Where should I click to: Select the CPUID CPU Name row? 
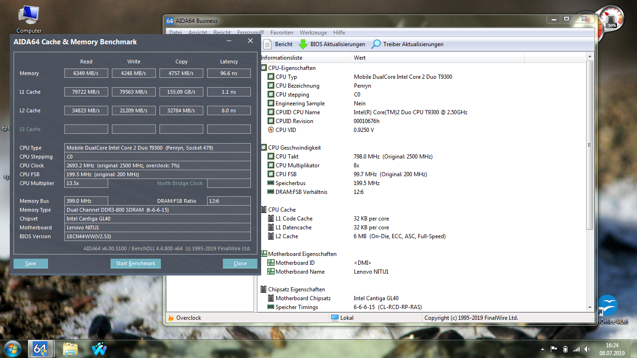click(422, 112)
